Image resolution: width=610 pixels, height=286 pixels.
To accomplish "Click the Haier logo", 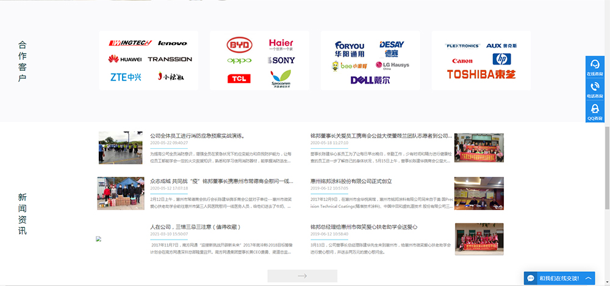I will 281,45.
